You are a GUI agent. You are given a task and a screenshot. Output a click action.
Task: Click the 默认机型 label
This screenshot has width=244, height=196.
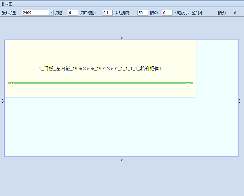(x=10, y=13)
